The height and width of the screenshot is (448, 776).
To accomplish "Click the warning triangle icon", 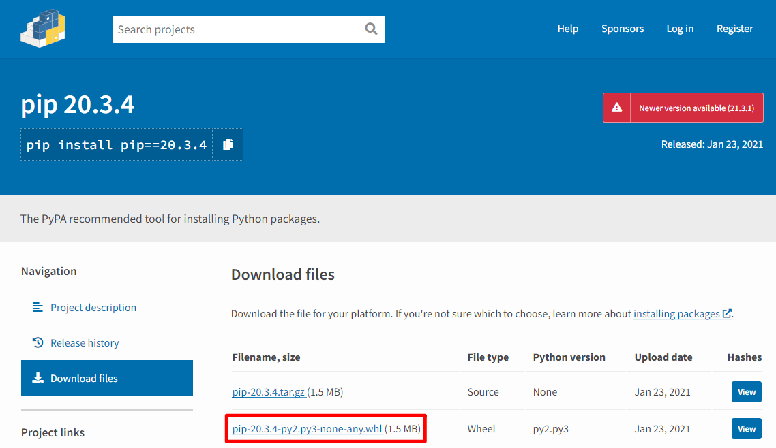I will (616, 107).
